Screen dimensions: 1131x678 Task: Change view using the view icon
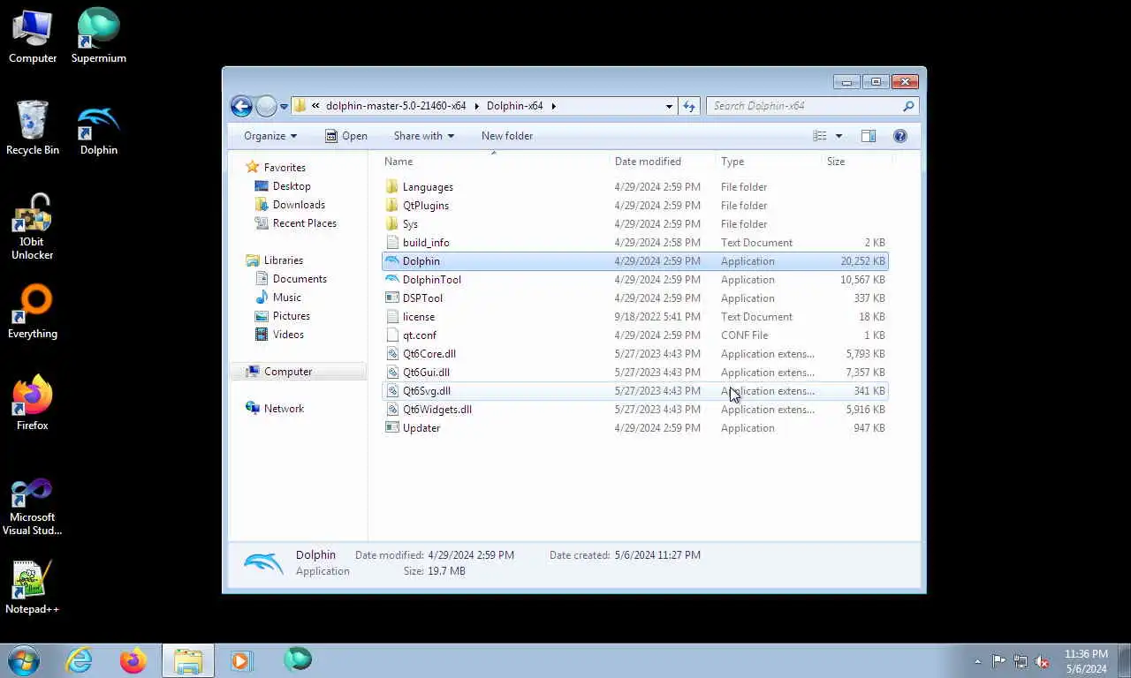[x=820, y=136]
